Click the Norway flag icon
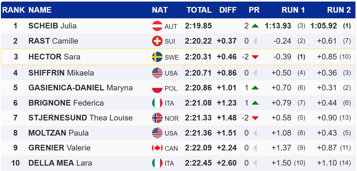Screen dimensions: 357x171 pos(157,118)
